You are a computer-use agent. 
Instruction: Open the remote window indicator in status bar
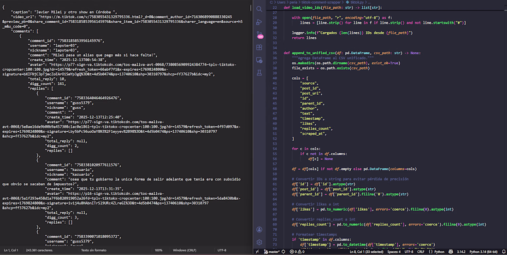(257, 252)
